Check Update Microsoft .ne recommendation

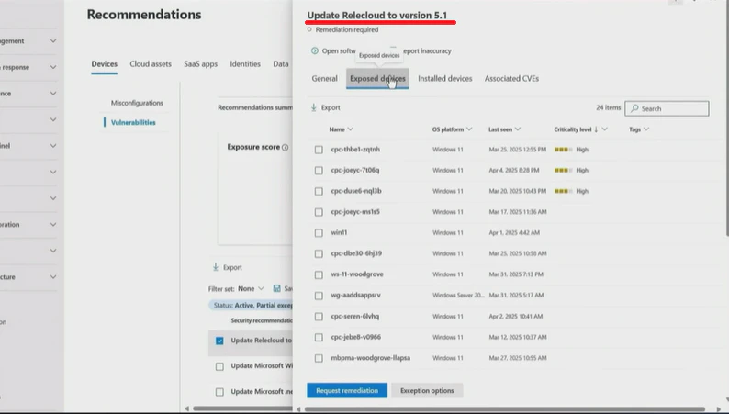click(220, 392)
